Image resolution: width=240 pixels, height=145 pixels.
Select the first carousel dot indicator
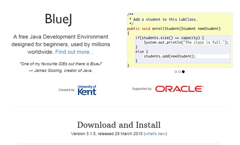pyautogui.click(x=176, y=72)
